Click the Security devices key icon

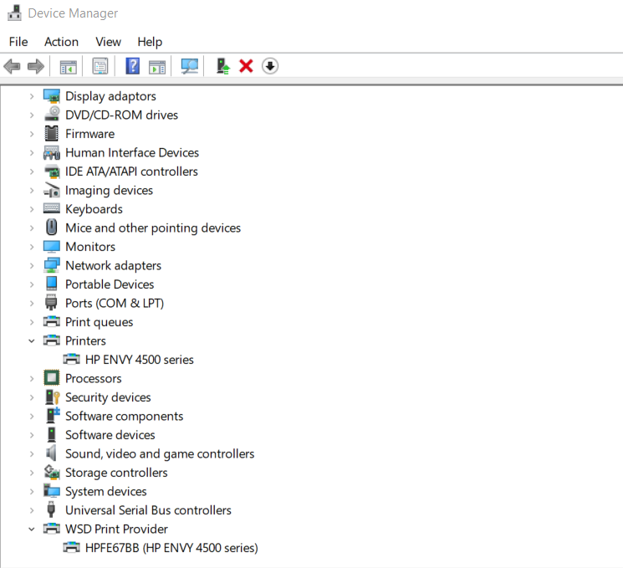coord(52,397)
